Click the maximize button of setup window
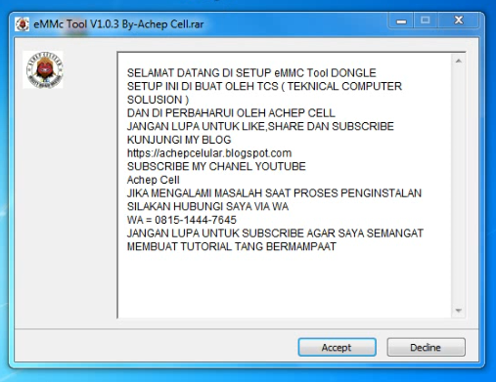This screenshot has width=496, height=382. pos(426,21)
